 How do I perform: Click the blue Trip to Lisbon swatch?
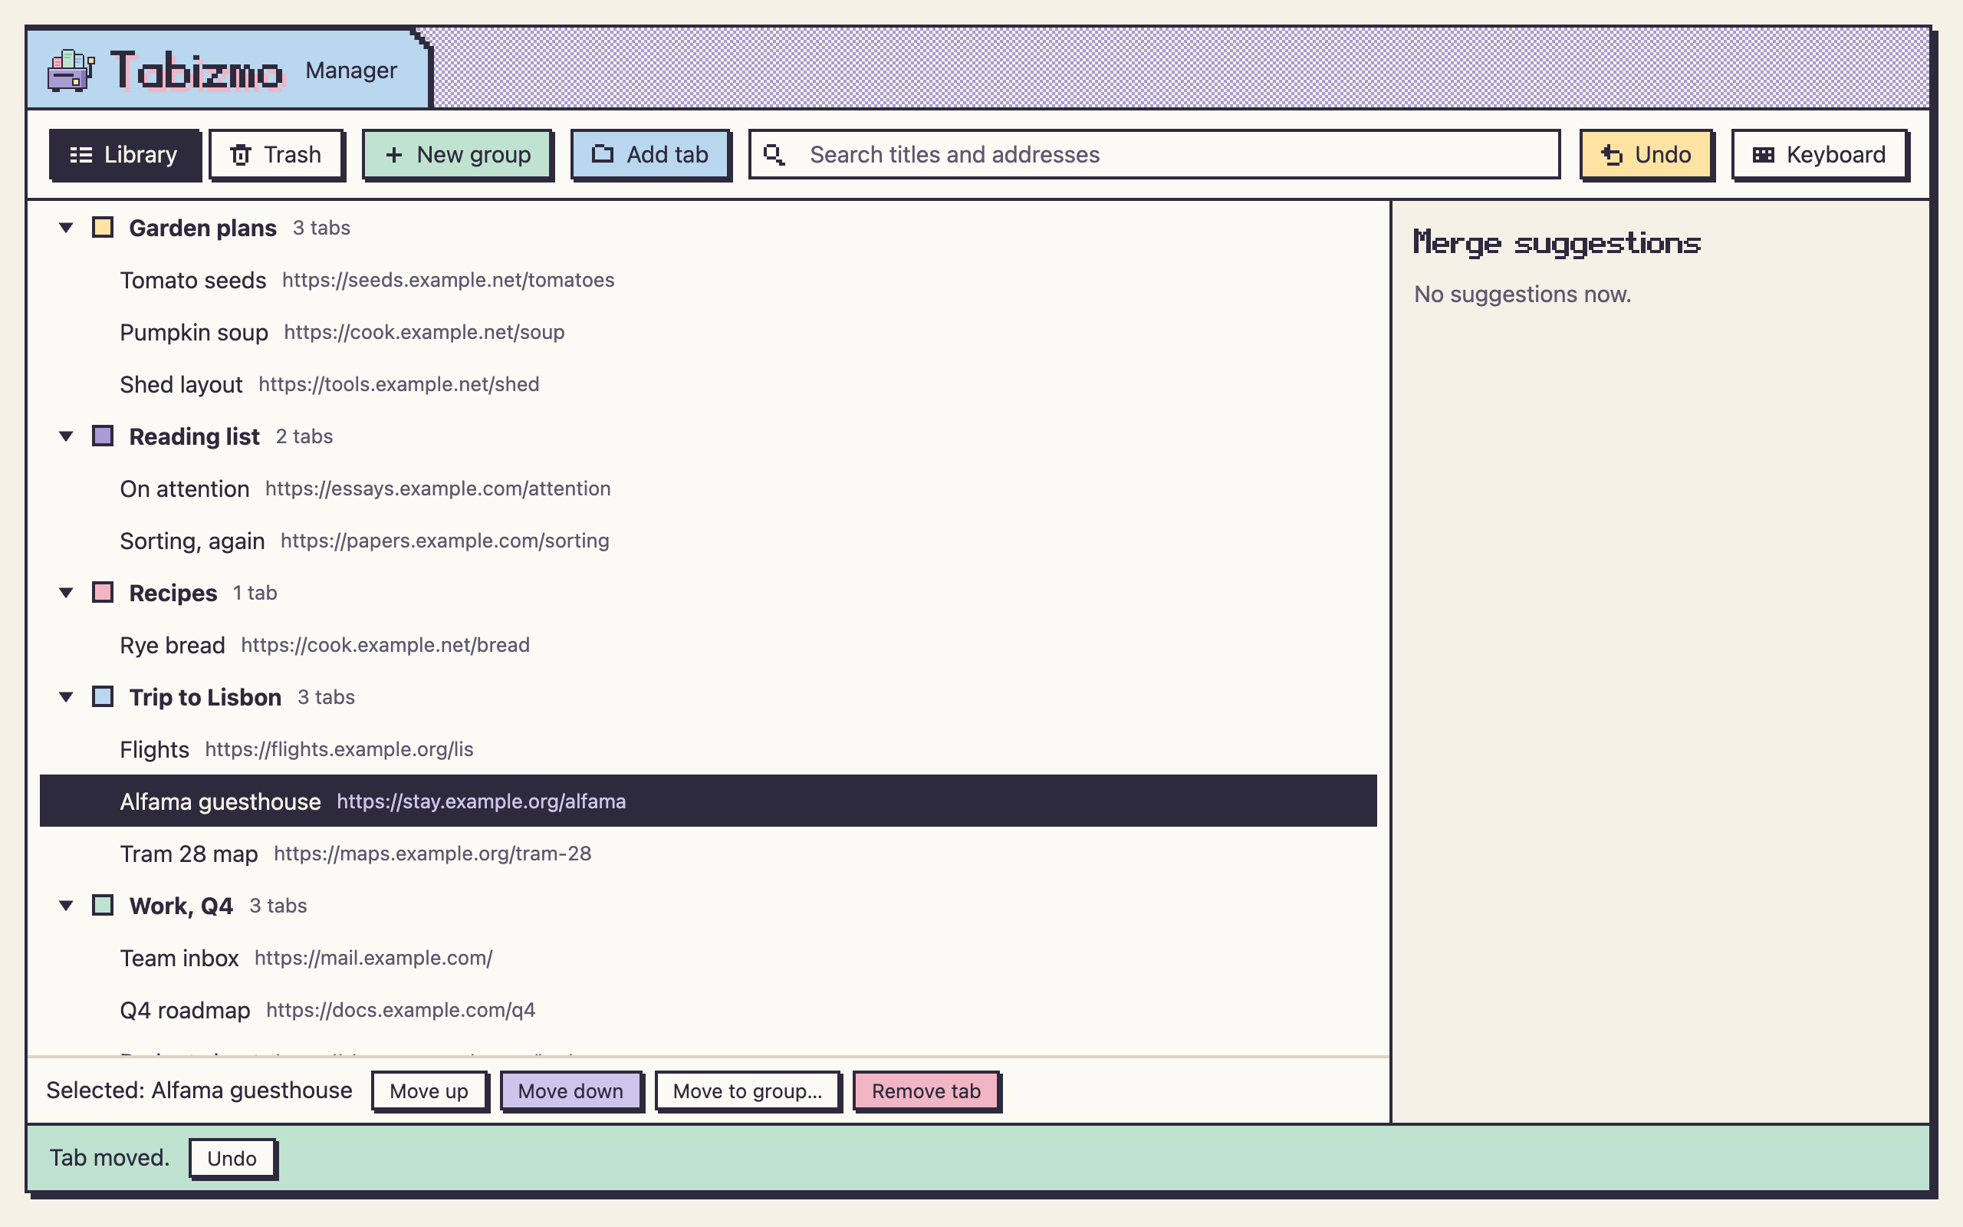pyautogui.click(x=103, y=696)
